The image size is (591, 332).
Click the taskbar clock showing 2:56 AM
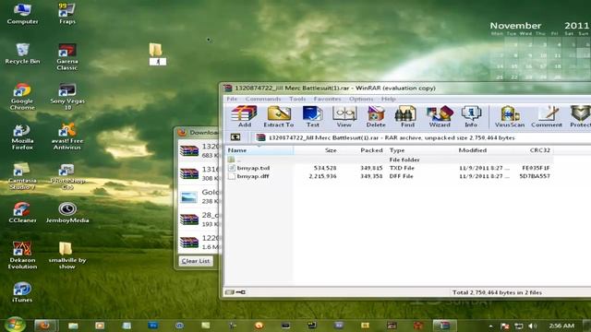(x=561, y=326)
